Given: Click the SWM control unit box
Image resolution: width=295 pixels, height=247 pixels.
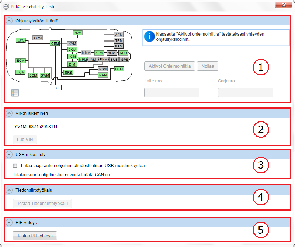Looking at the screenshot, I should [x=45, y=75].
